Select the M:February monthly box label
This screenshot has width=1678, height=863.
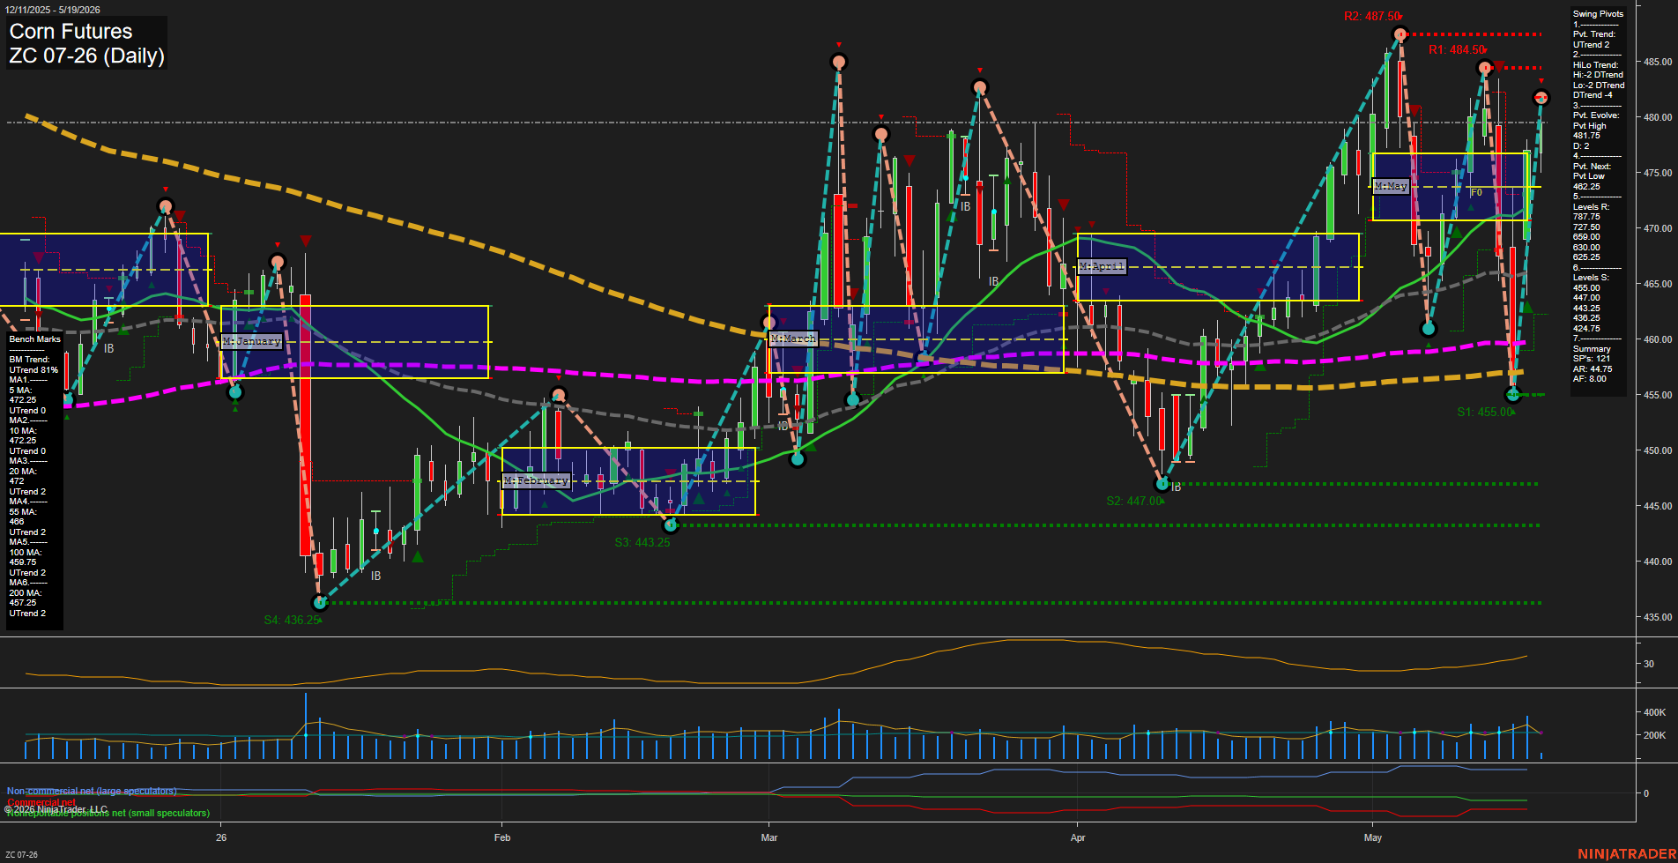pos(537,480)
